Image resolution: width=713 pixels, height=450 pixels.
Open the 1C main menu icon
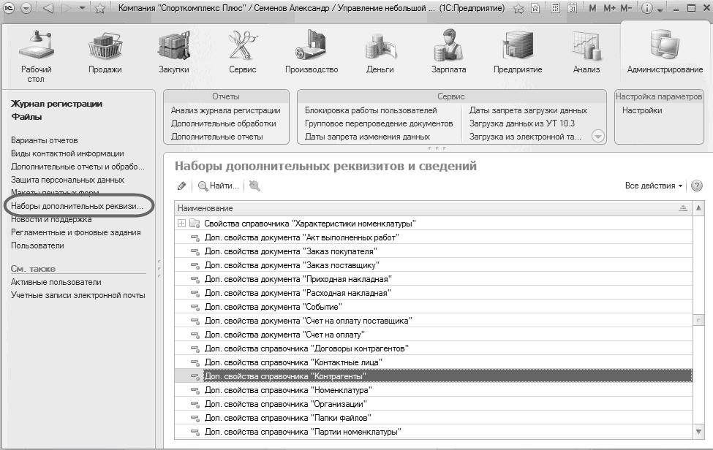(x=9, y=8)
